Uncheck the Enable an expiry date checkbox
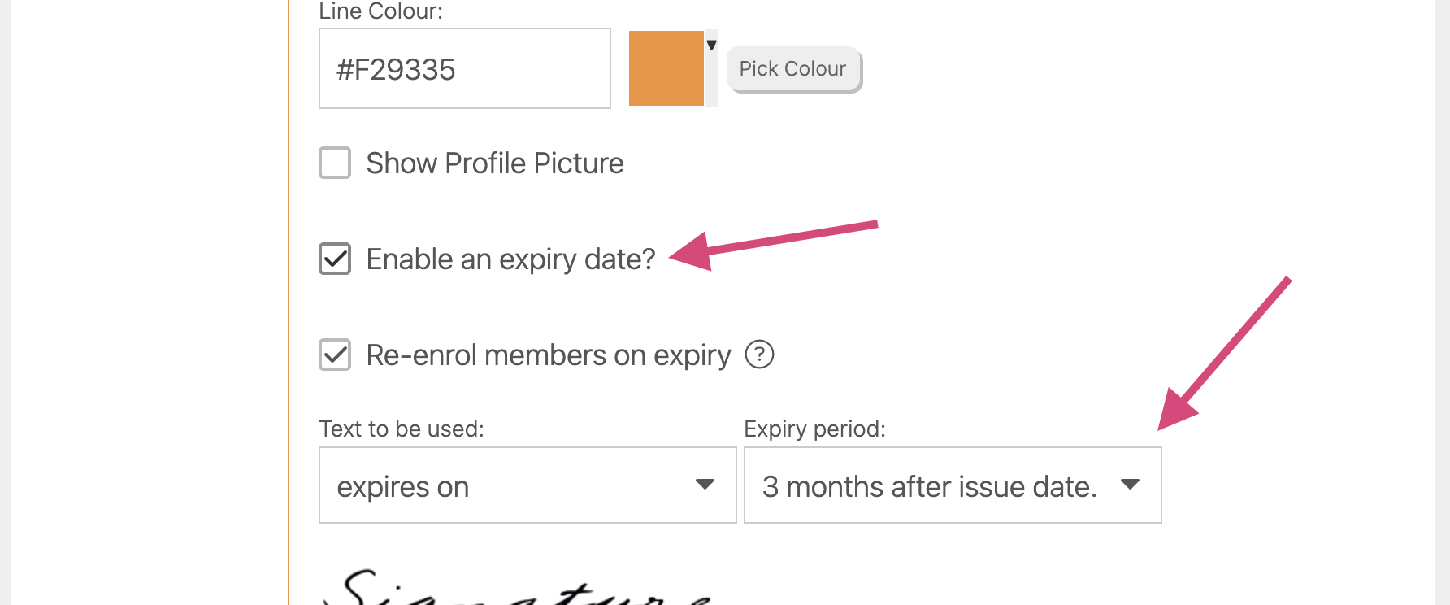This screenshot has width=1450, height=605. click(x=335, y=259)
